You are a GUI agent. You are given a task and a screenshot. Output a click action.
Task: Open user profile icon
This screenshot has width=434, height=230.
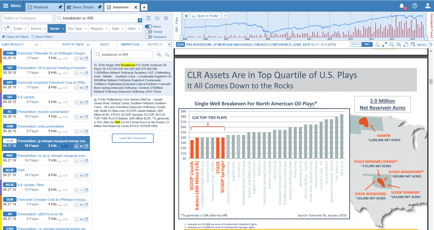[427, 6]
